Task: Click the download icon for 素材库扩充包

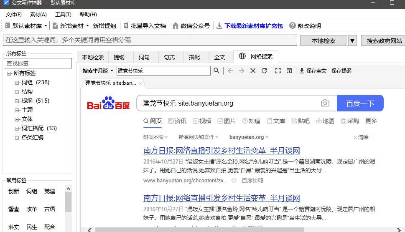Action: (x=219, y=25)
